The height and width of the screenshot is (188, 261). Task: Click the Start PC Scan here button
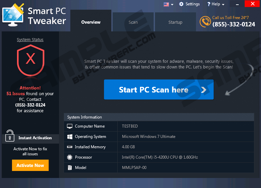(159, 89)
